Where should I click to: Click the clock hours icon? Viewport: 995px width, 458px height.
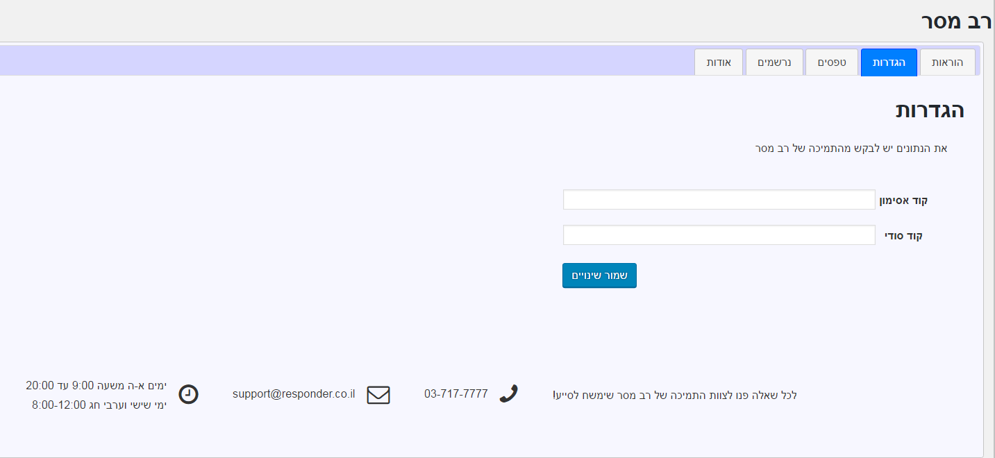(x=188, y=394)
